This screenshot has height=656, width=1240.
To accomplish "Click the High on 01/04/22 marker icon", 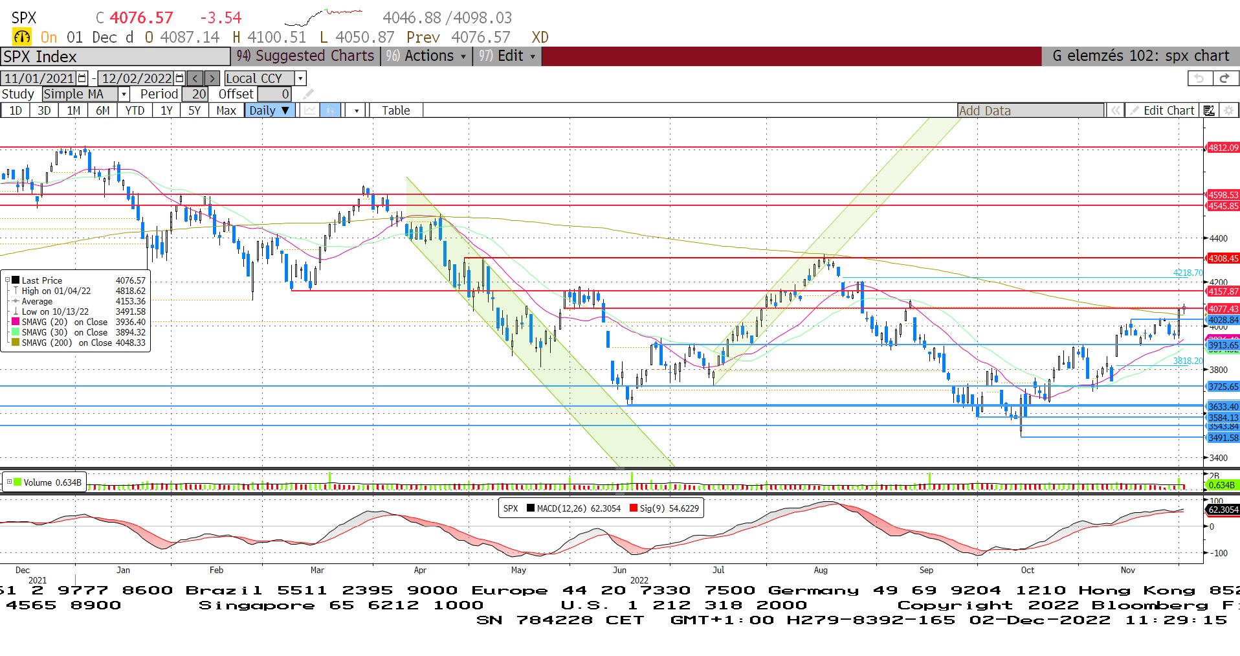I will click(x=16, y=291).
